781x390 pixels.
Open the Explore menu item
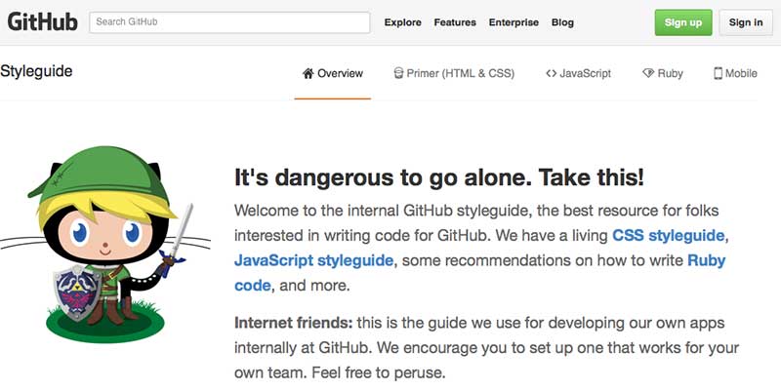click(403, 22)
